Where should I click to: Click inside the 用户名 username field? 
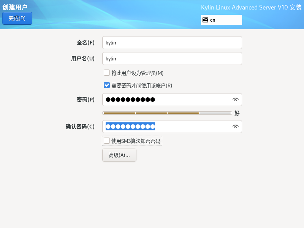pyautogui.click(x=172, y=59)
